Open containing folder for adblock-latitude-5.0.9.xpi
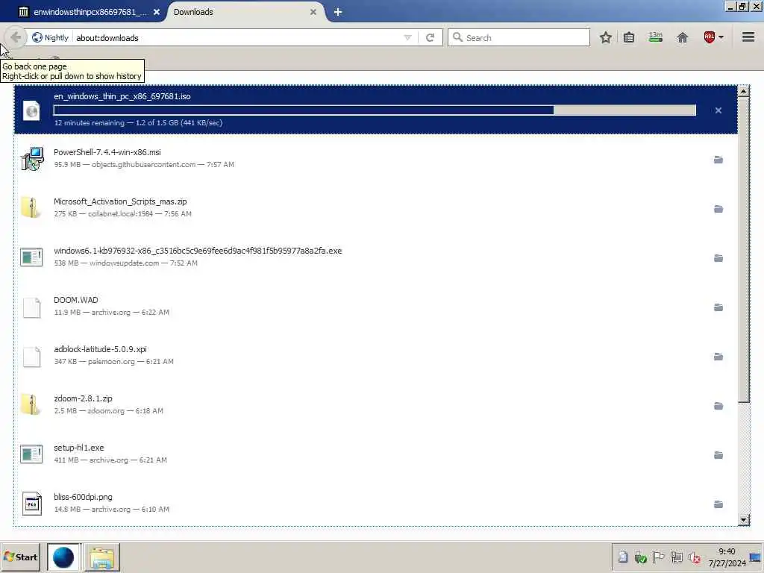Viewport: 764px width, 573px height. [718, 357]
